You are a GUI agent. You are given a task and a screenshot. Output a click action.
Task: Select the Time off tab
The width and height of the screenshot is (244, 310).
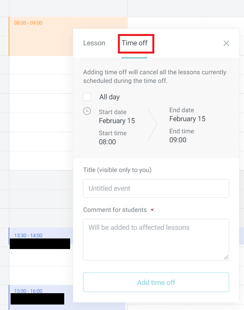[135, 43]
